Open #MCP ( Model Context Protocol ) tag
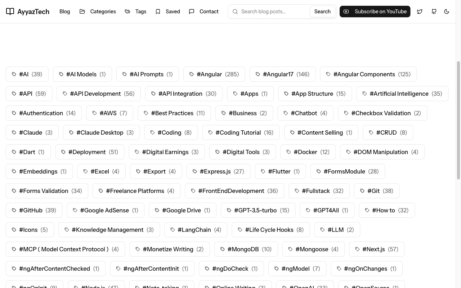Screen dimensions: 461x288 pyautogui.click(x=66, y=249)
